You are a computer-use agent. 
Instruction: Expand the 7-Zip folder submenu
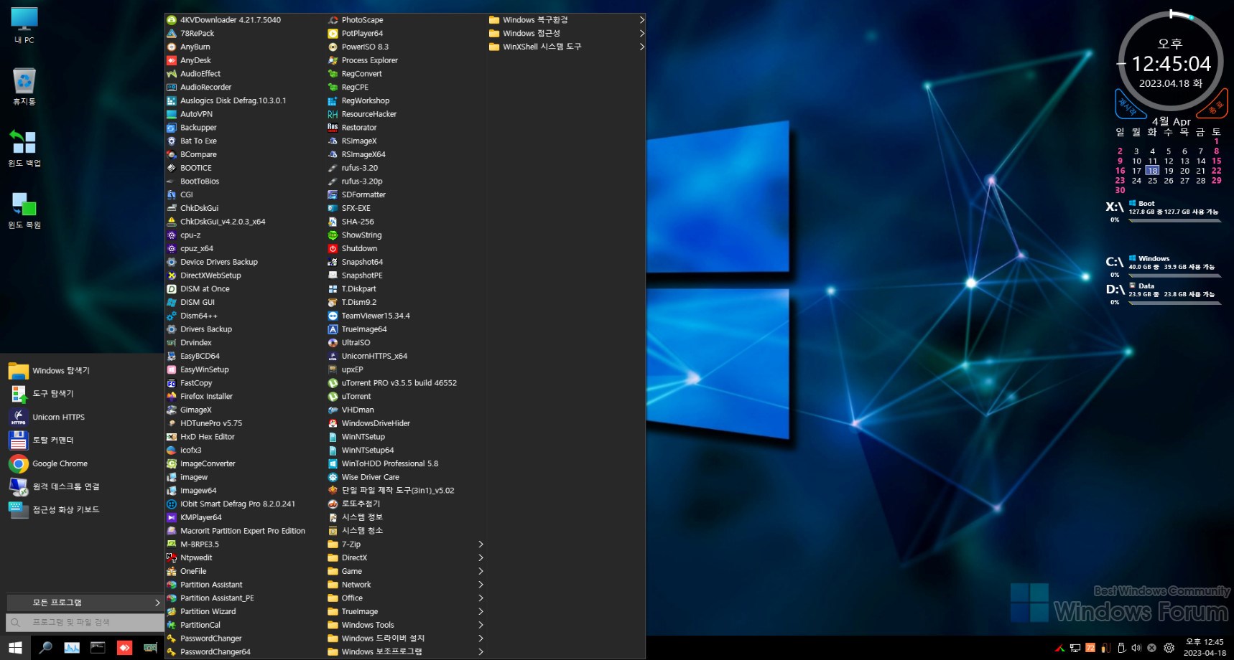coord(405,544)
